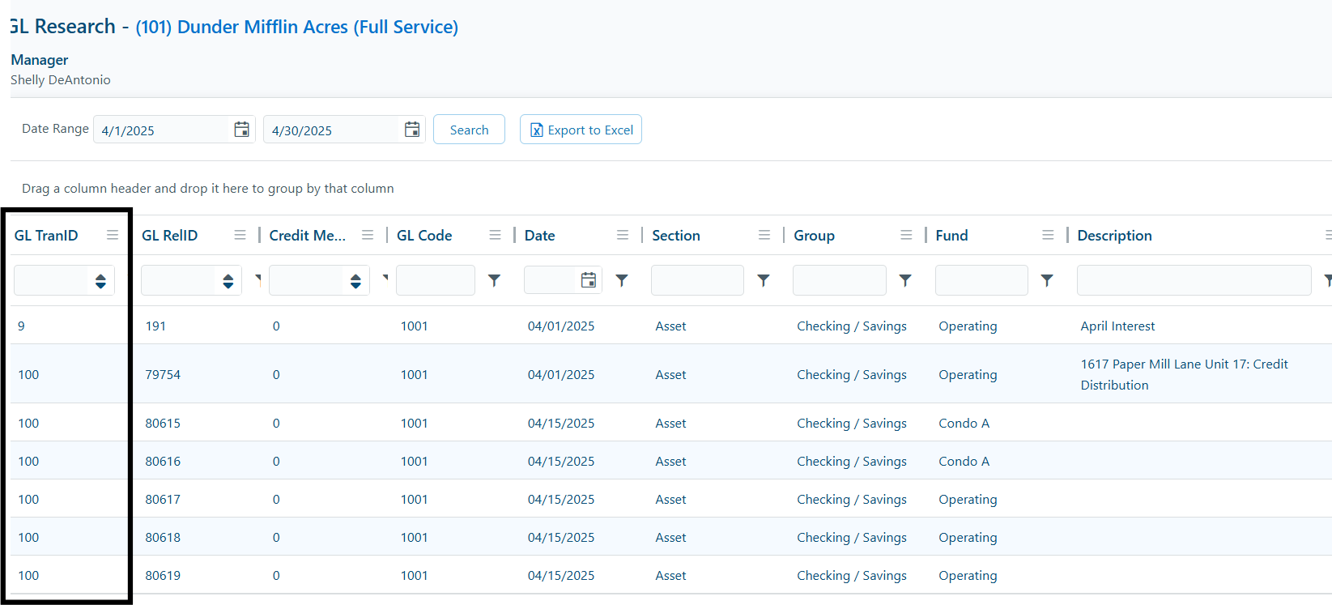Select GL RelID cell 79754
The height and width of the screenshot is (605, 1332).
point(163,374)
